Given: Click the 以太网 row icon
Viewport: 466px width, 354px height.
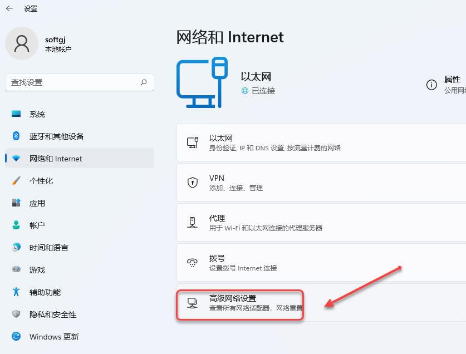Looking at the screenshot, I should pos(192,142).
